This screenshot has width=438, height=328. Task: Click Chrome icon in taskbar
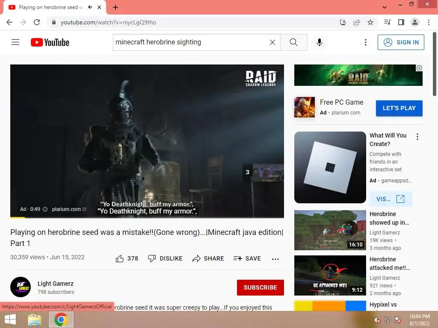pos(61,319)
